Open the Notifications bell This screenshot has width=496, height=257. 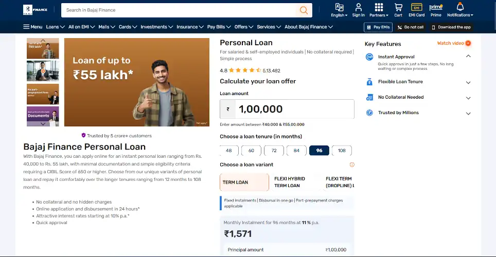tap(460, 7)
